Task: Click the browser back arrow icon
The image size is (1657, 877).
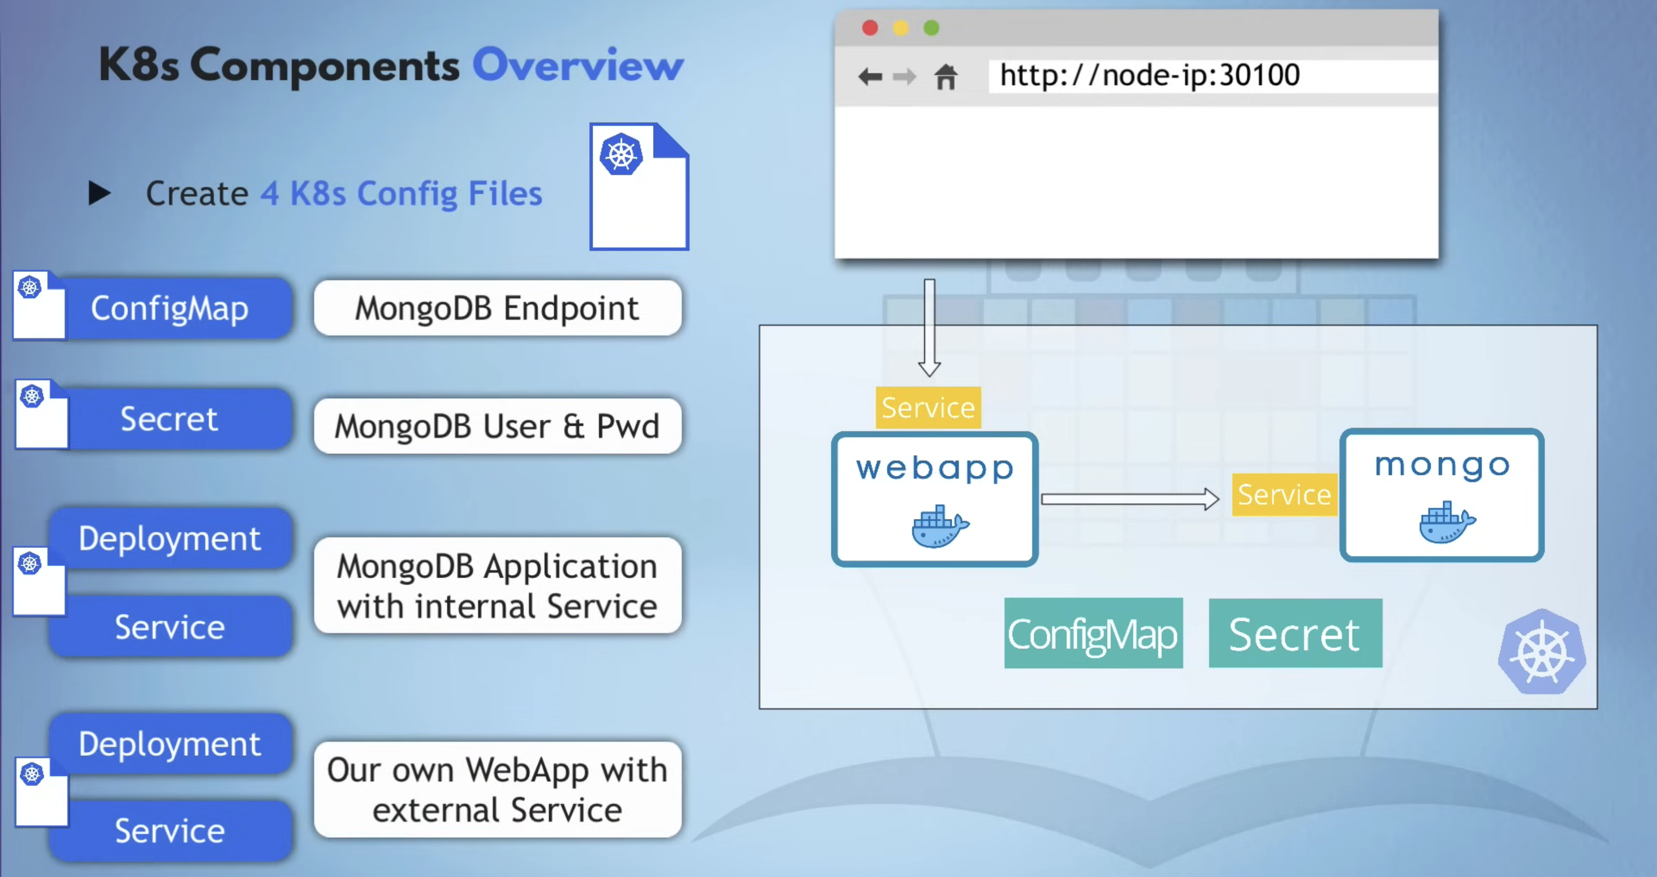Action: [x=870, y=77]
